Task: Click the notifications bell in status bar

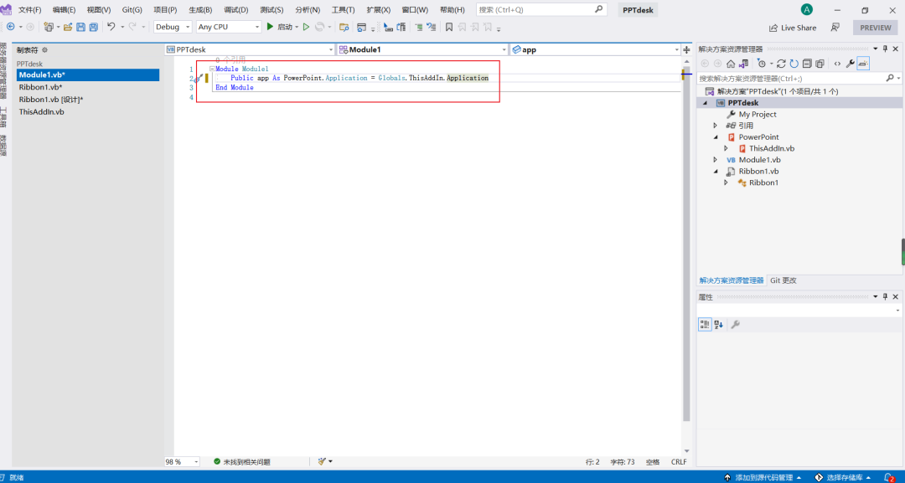Action: (889, 478)
